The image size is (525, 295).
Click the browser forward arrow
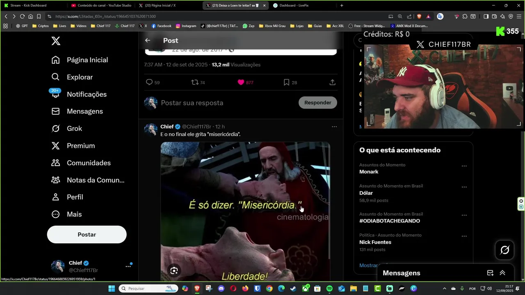(x=14, y=16)
